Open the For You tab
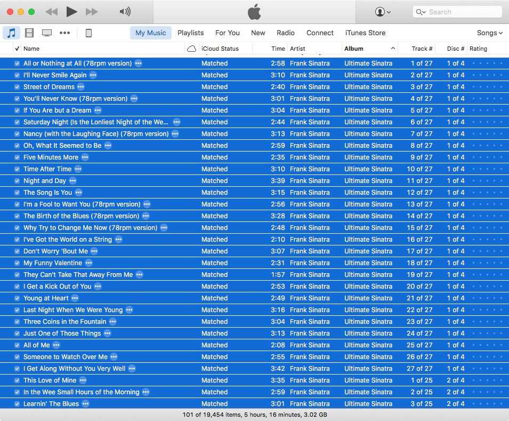The width and height of the screenshot is (509, 421). pos(227,33)
